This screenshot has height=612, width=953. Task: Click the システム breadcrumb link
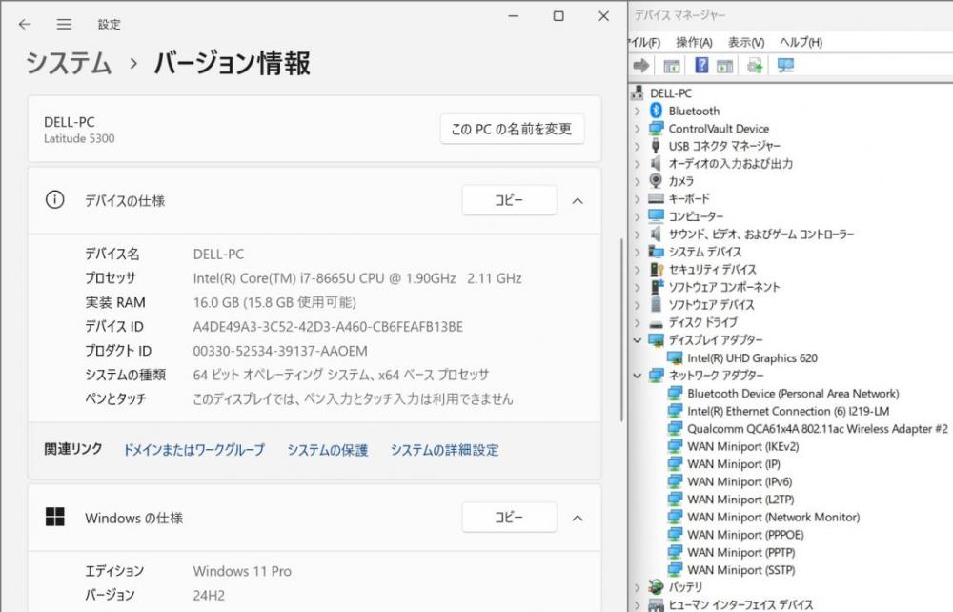pyautogui.click(x=69, y=63)
